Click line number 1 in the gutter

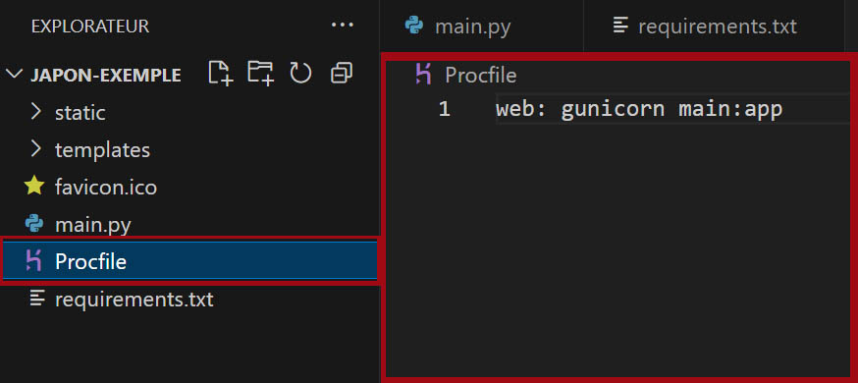point(444,109)
